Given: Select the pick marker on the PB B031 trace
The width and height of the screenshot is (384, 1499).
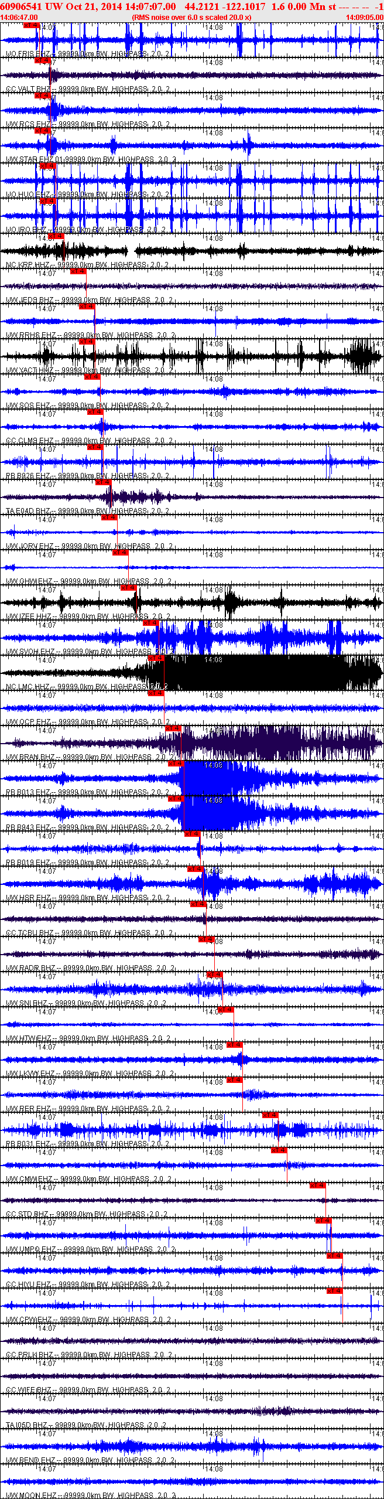Looking at the screenshot, I should pyautogui.click(x=270, y=1115).
